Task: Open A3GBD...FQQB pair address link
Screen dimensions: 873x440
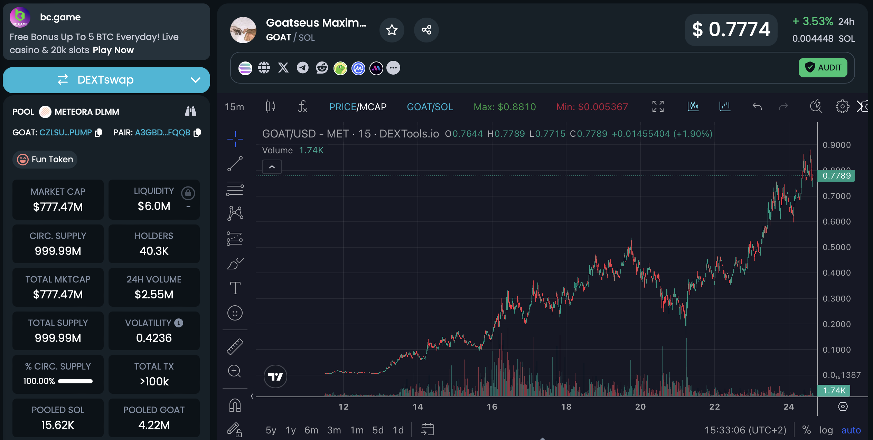Action: tap(162, 133)
